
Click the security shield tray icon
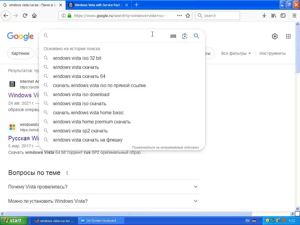(x=267, y=221)
